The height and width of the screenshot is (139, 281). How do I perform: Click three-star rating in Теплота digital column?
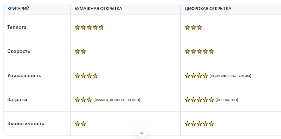pos(193,27)
